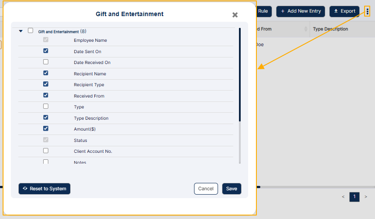Sort by the Received From column arrows
Image resolution: width=375 pixels, height=219 pixels.
306,29
